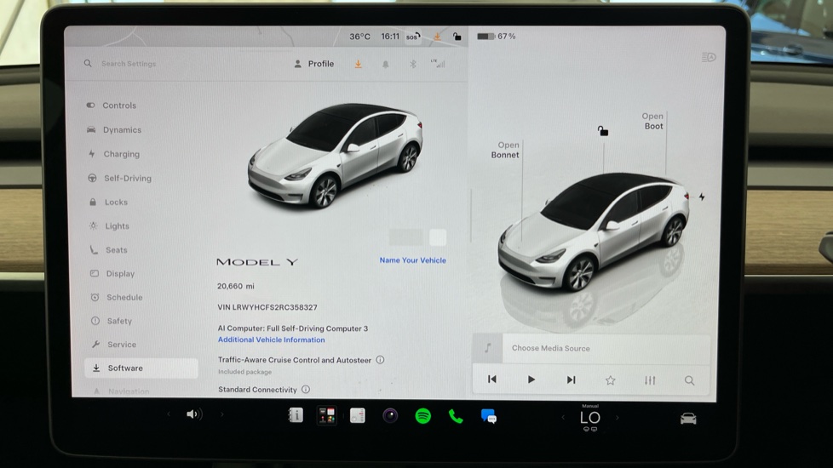This screenshot has width=833, height=468.
Task: Open the dashcam camera app
Action: point(390,415)
